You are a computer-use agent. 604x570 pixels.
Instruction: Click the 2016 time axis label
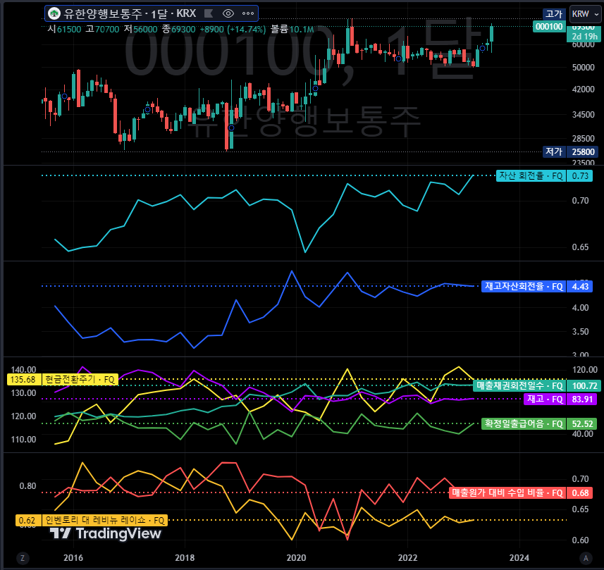pos(73,558)
